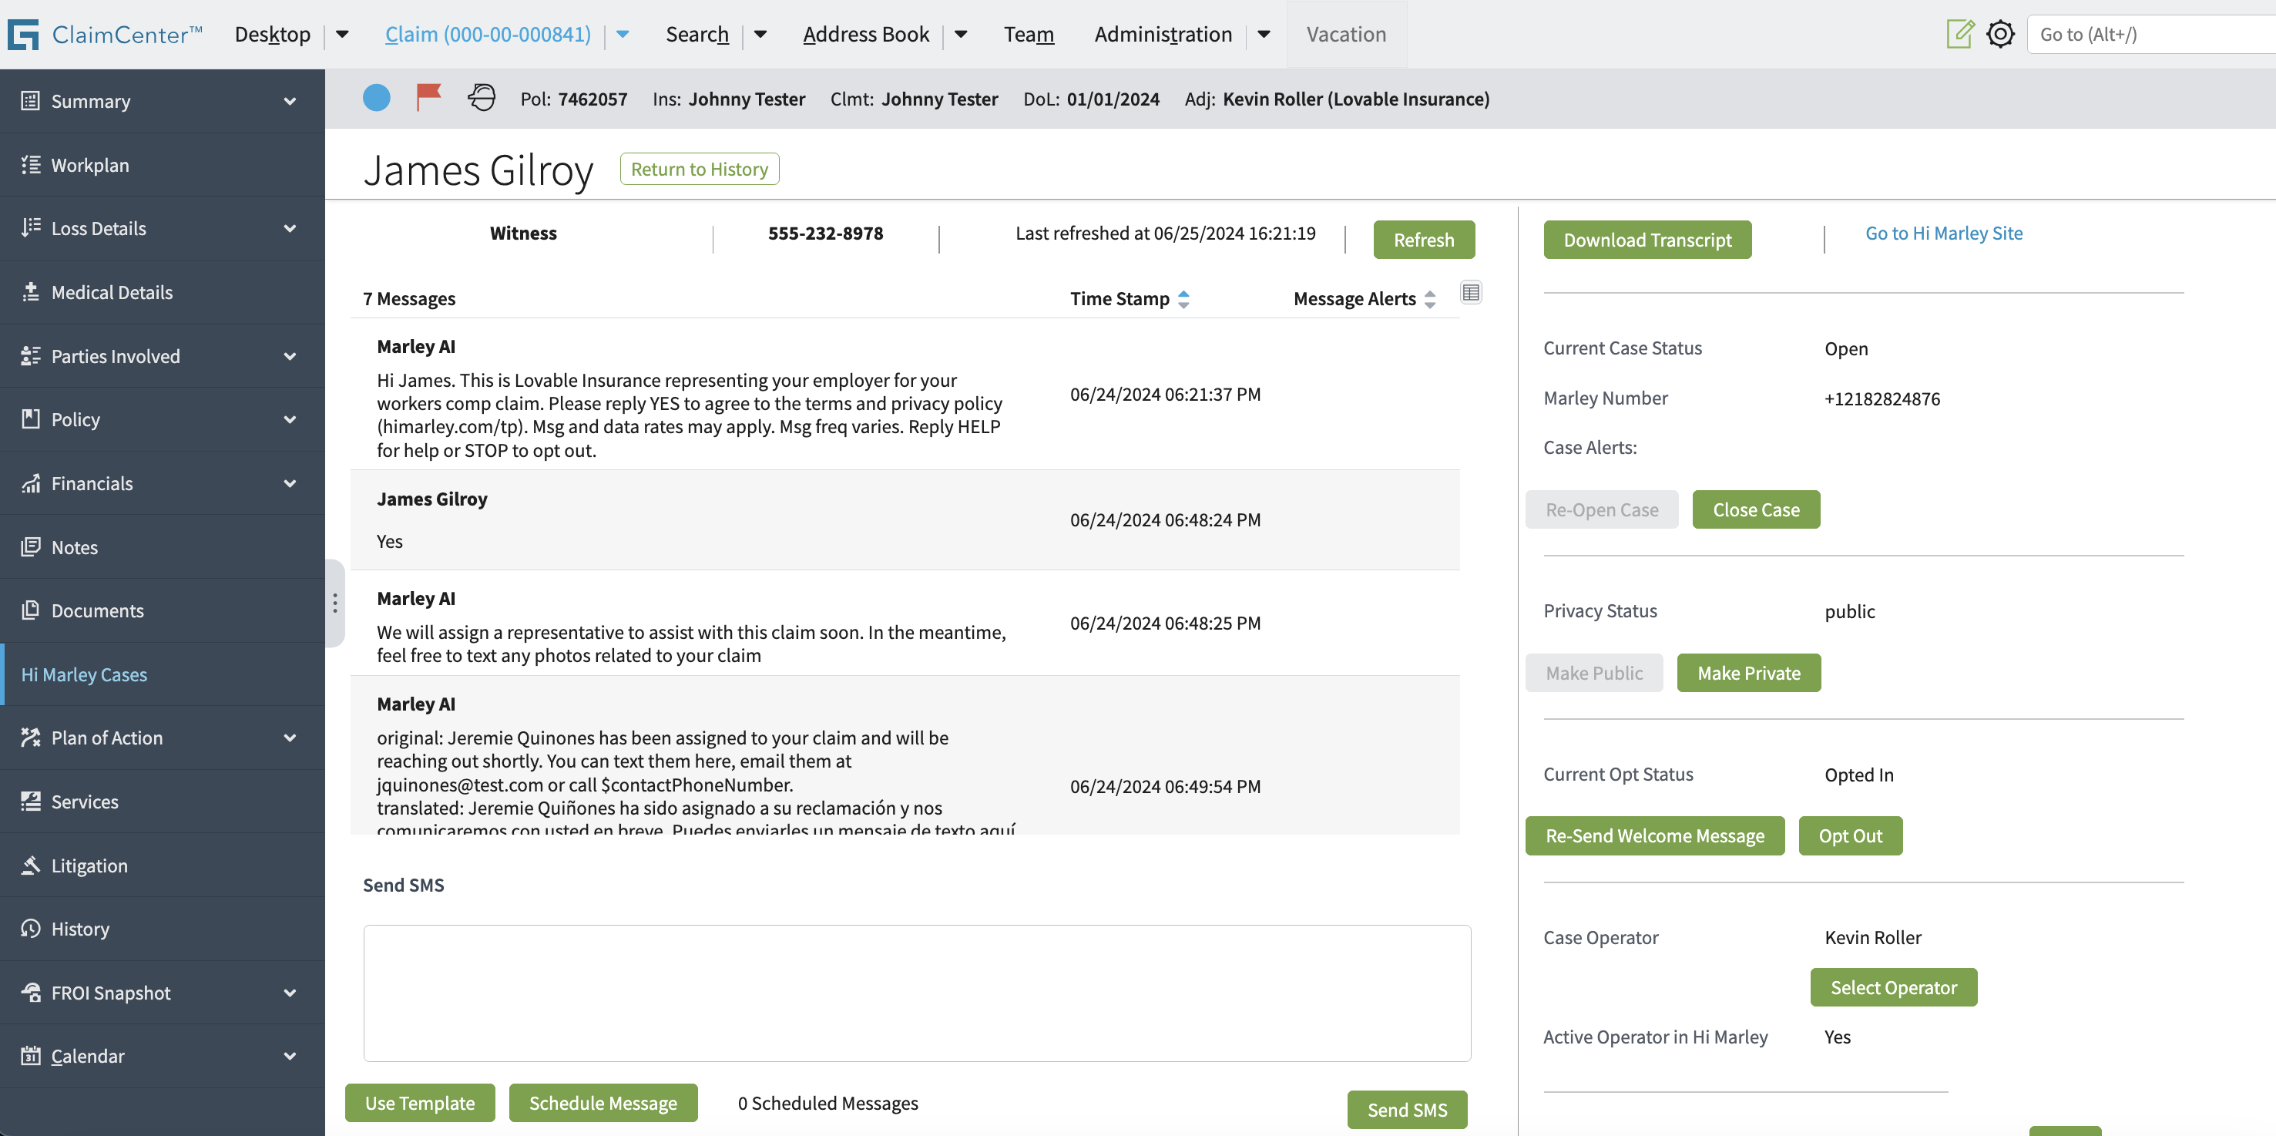This screenshot has width=2276, height=1136.
Task: Open Medical Details from the sidebar
Action: [x=111, y=293]
